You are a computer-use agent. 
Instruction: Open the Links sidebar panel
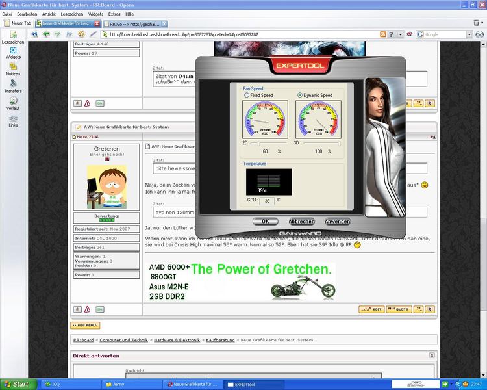coord(13,122)
